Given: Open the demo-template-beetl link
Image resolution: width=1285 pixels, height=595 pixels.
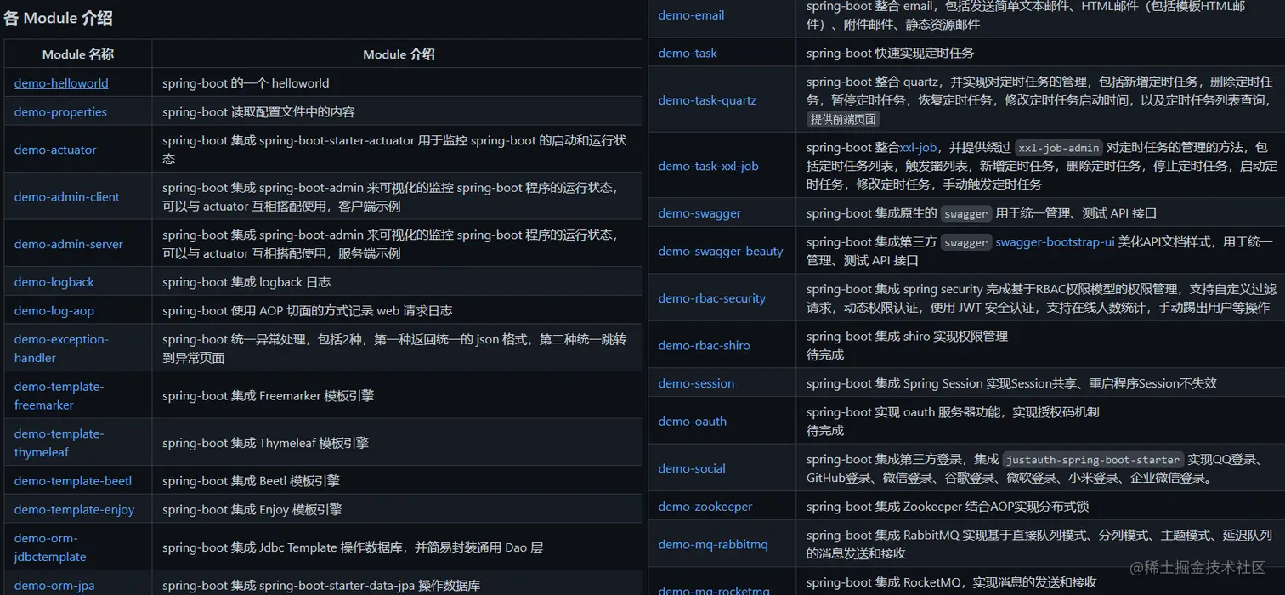Looking at the screenshot, I should pyautogui.click(x=73, y=481).
